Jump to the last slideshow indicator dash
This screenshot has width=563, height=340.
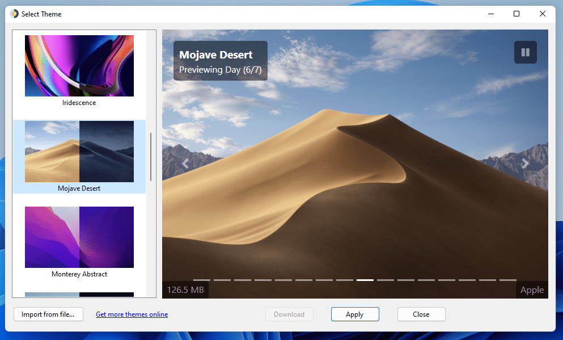coord(508,280)
